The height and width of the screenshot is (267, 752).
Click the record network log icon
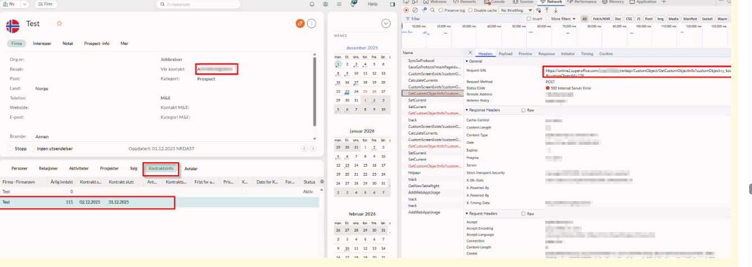[x=407, y=10]
